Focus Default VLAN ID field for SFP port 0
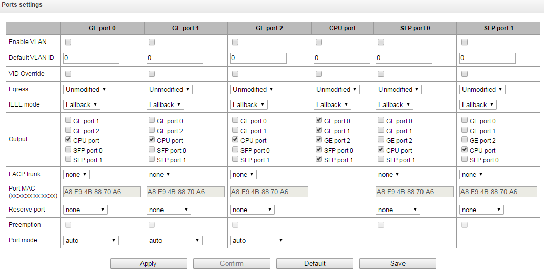The height and width of the screenshot is (272, 544). pos(404,58)
